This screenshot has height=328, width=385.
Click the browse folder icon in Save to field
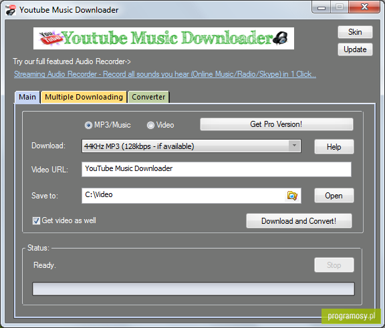coord(292,196)
